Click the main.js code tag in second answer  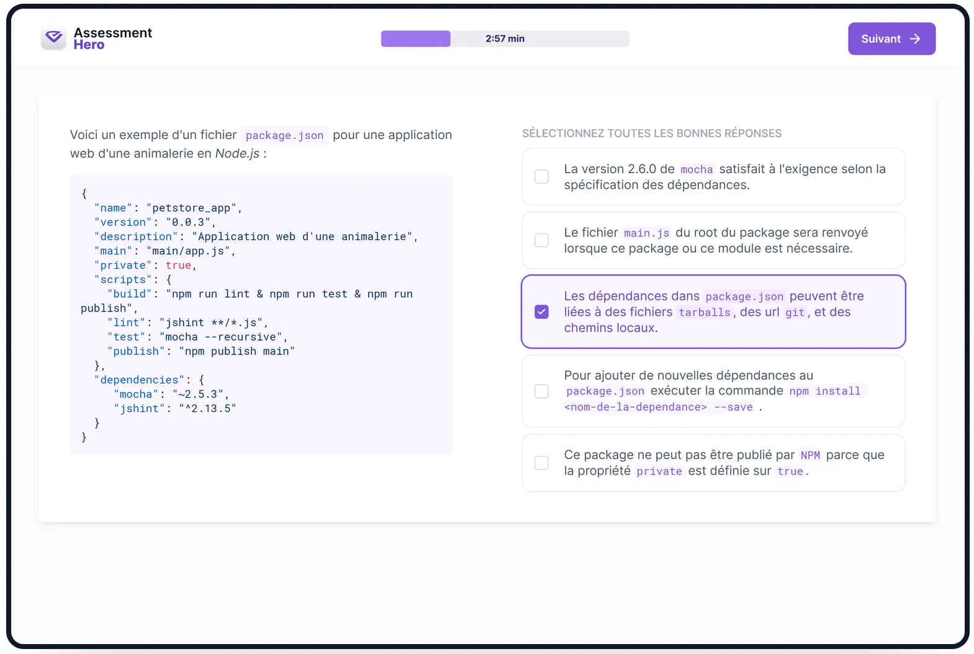click(x=646, y=233)
